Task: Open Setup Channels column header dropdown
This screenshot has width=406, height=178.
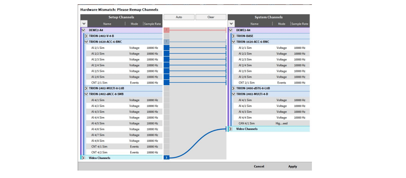Action: (x=84, y=24)
